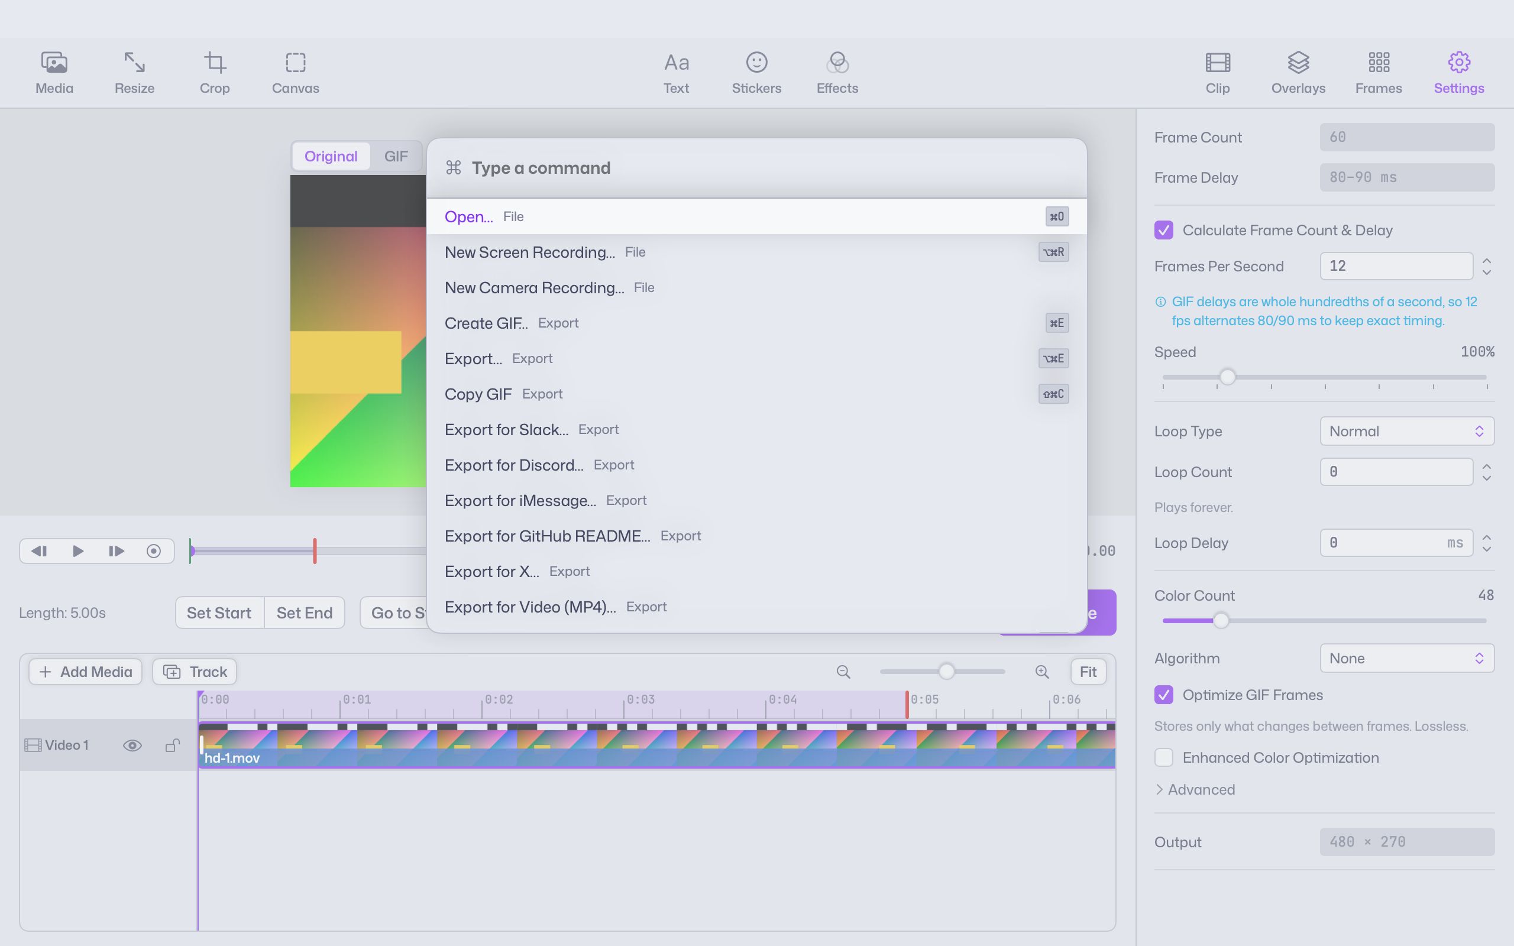Click the timeline Fit button
The height and width of the screenshot is (946, 1514).
[x=1088, y=672]
